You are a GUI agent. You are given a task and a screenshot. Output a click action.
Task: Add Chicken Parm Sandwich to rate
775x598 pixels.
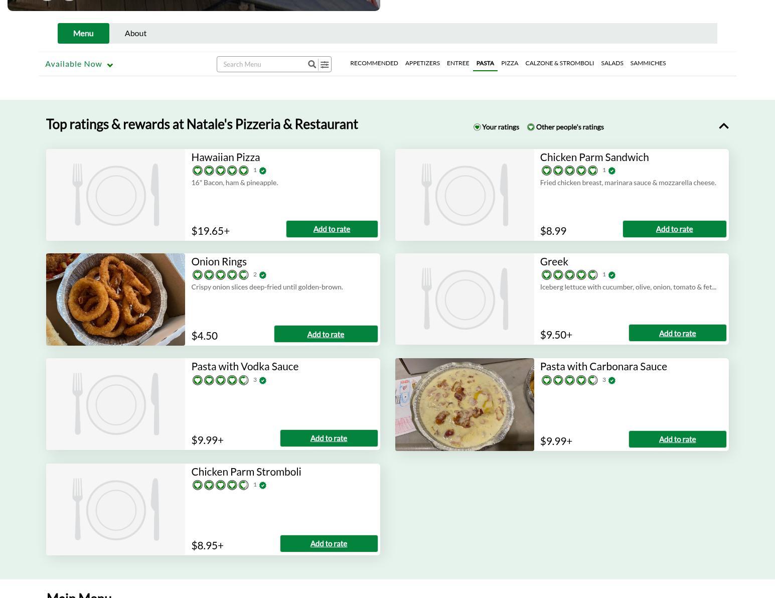click(674, 229)
